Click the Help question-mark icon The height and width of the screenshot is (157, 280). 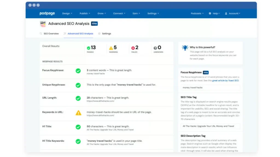tap(210, 13)
